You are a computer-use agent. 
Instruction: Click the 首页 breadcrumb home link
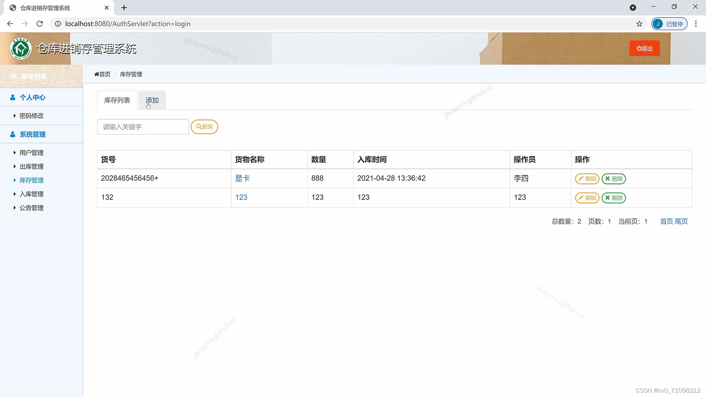point(102,74)
